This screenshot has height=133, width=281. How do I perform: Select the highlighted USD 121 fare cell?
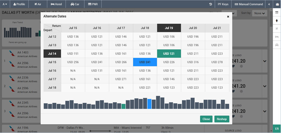point(169,54)
